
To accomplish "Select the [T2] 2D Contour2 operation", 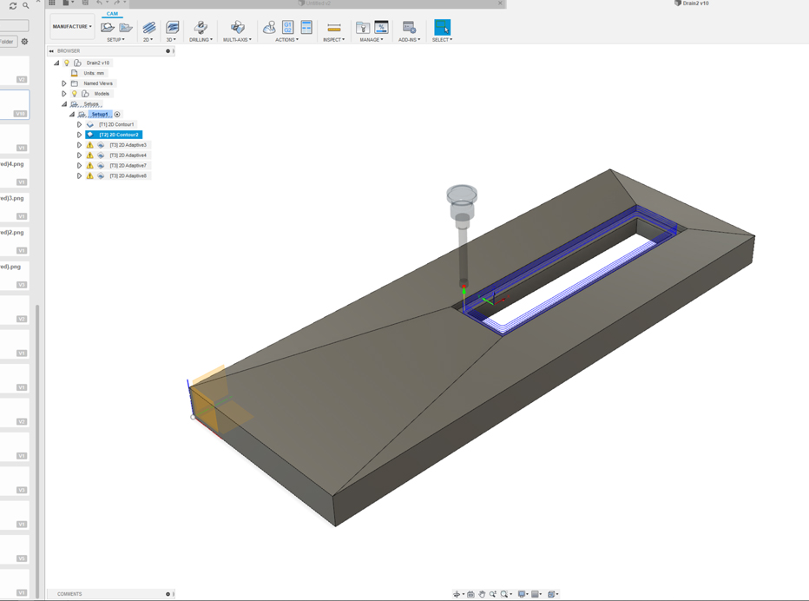I will pos(120,135).
